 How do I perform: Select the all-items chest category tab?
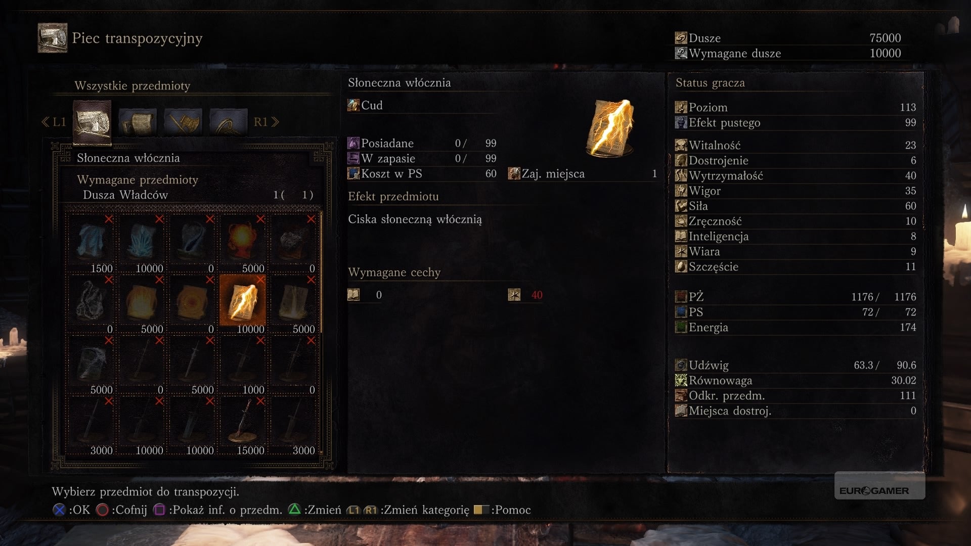(92, 122)
